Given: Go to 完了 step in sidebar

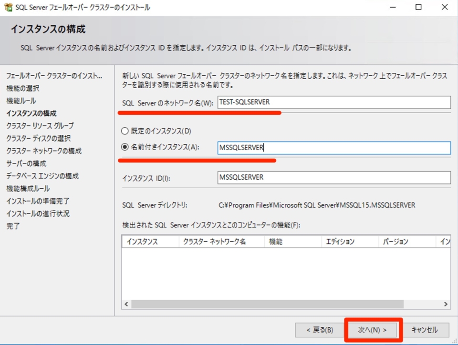Looking at the screenshot, I should click(x=13, y=226).
